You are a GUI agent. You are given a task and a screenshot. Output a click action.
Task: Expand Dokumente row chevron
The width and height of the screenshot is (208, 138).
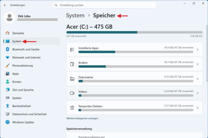[198, 79]
